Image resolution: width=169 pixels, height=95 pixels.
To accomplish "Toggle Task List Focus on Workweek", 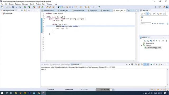I will [154, 14].
